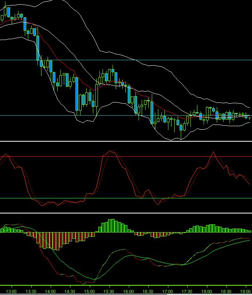This screenshot has width=252, height=295.
Task: Click the 14:30 time axis label
Action: coord(70,292)
